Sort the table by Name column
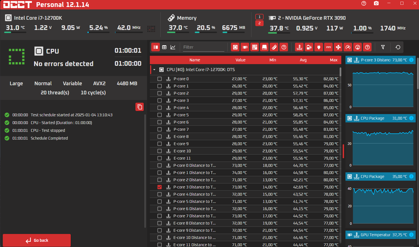 click(x=195, y=60)
